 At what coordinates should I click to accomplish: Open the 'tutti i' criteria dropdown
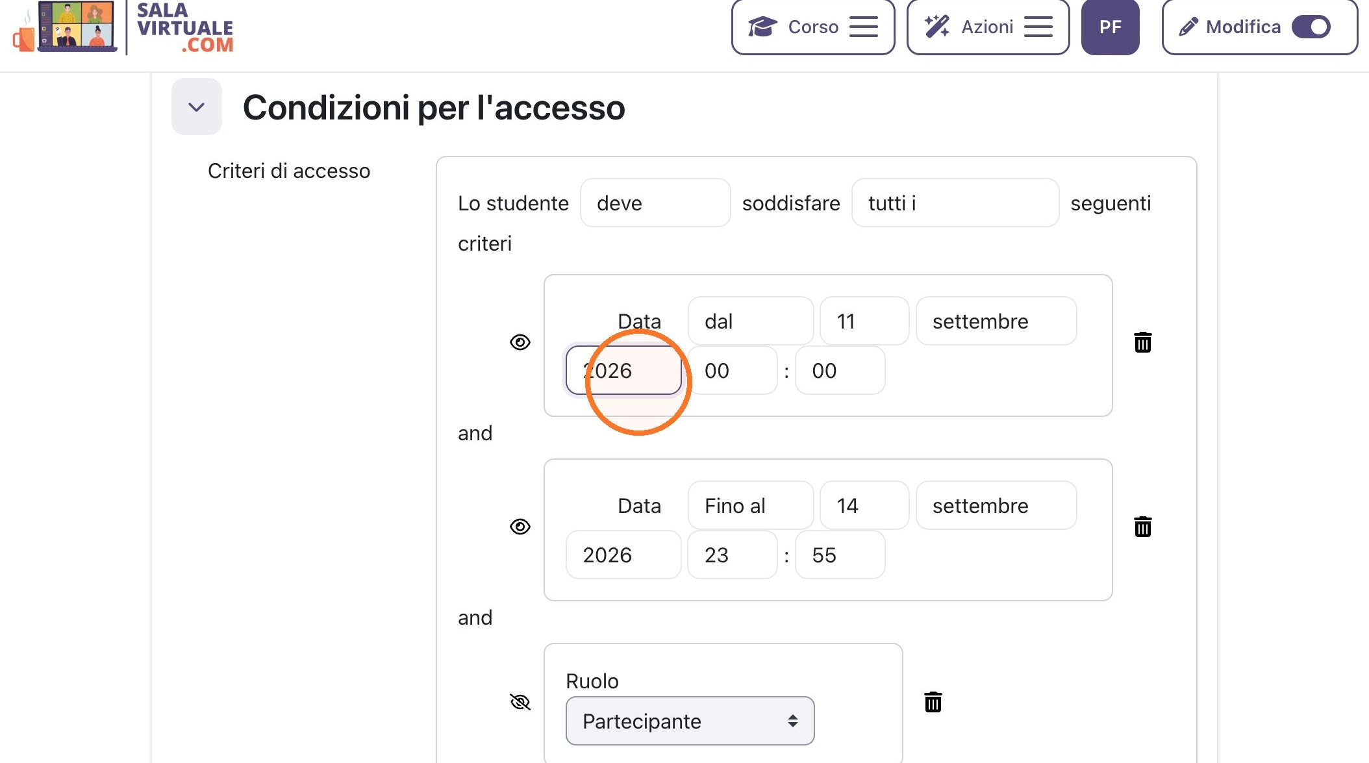pyautogui.click(x=955, y=203)
